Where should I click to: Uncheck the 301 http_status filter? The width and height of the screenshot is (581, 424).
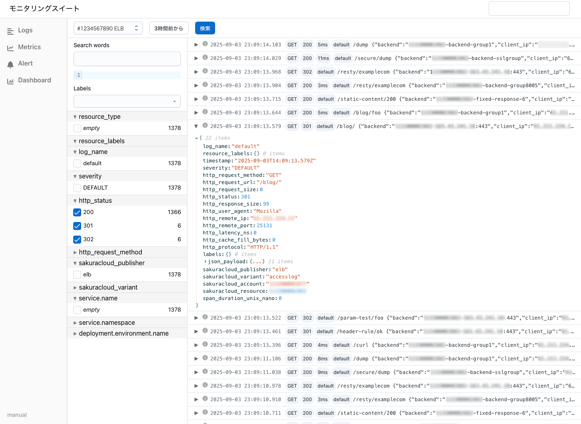coord(77,226)
